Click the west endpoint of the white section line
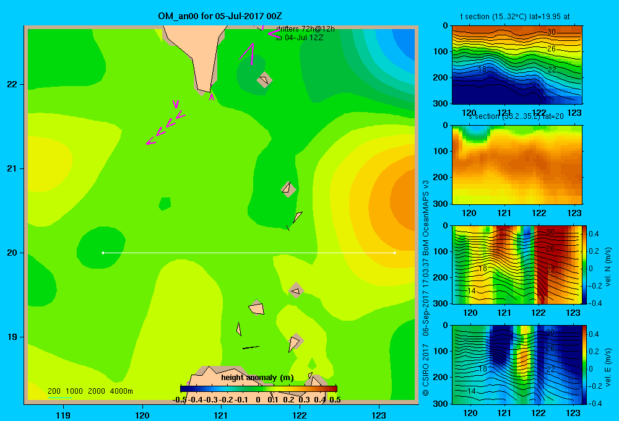The image size is (619, 421). [103, 253]
